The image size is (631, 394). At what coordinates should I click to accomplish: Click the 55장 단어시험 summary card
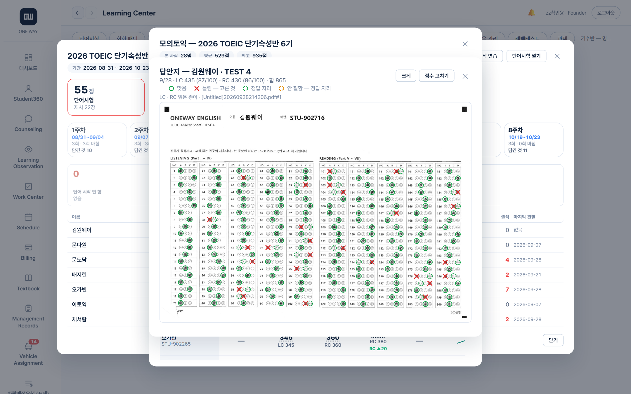106,97
